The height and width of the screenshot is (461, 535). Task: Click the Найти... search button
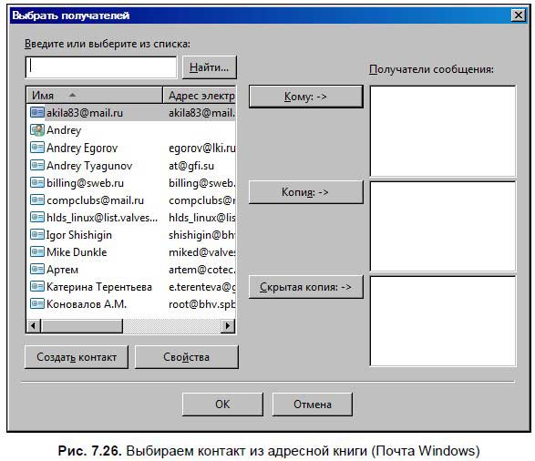click(209, 67)
